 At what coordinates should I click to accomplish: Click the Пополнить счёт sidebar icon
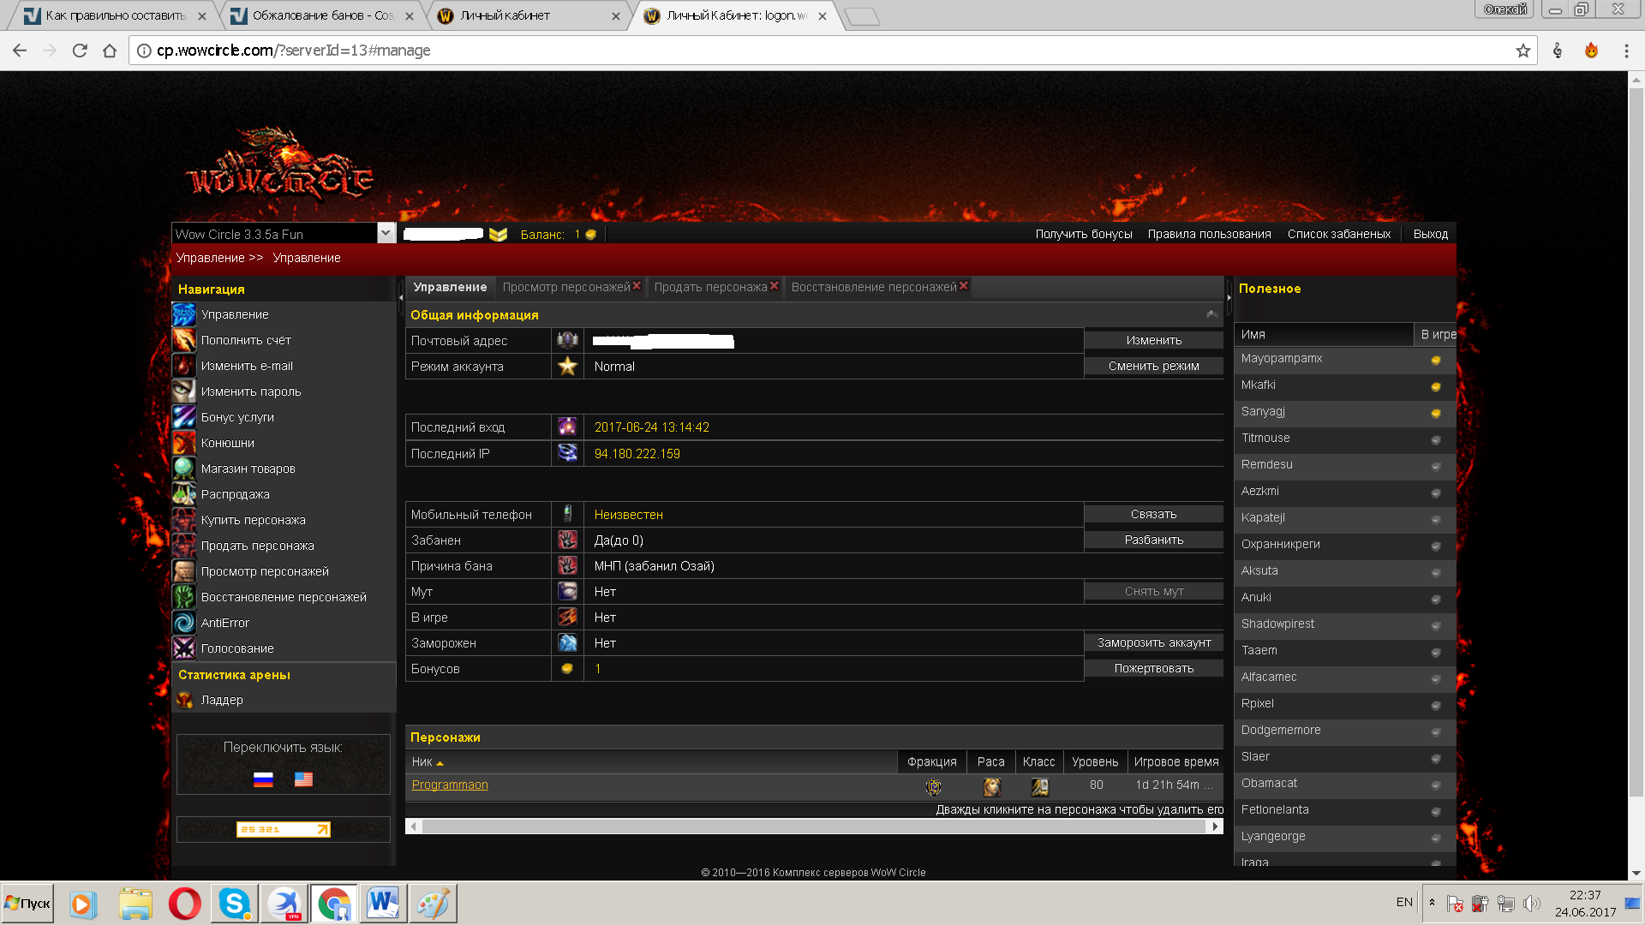(x=184, y=340)
